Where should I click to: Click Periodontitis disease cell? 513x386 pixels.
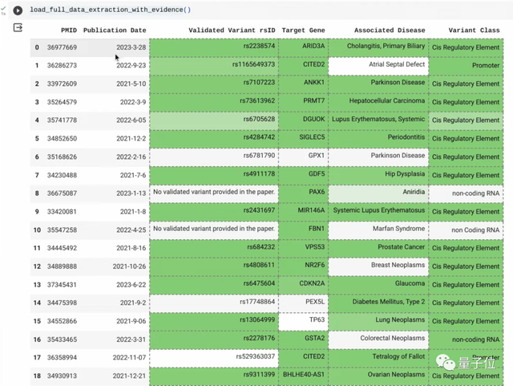[378, 139]
